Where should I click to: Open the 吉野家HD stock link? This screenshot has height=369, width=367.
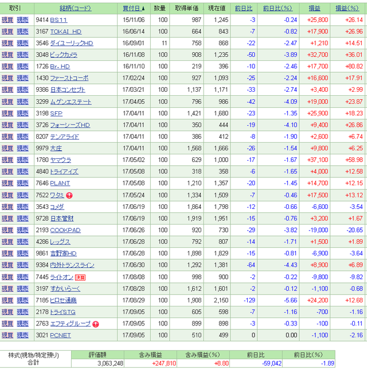point(64,254)
